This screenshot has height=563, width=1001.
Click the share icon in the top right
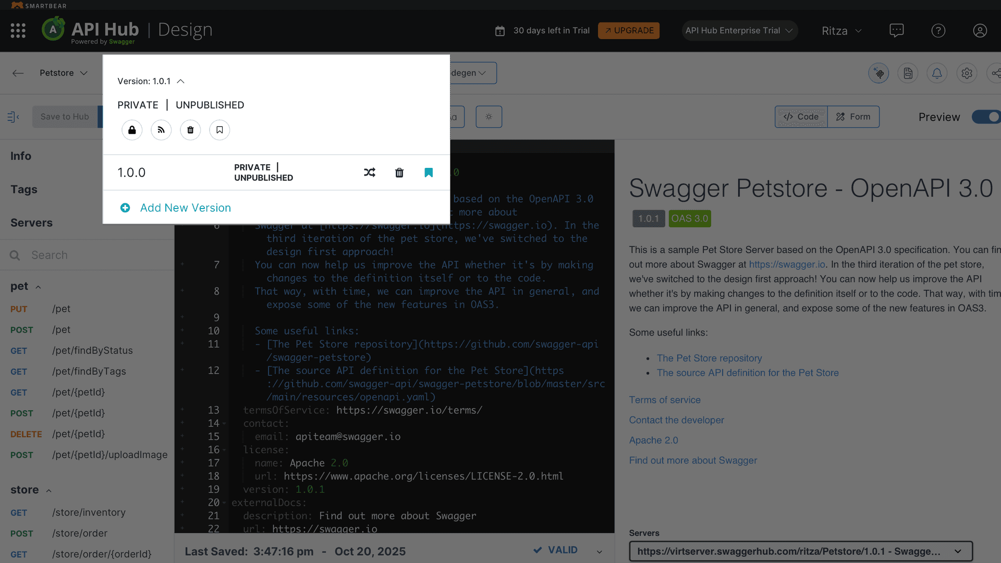pyautogui.click(x=996, y=73)
